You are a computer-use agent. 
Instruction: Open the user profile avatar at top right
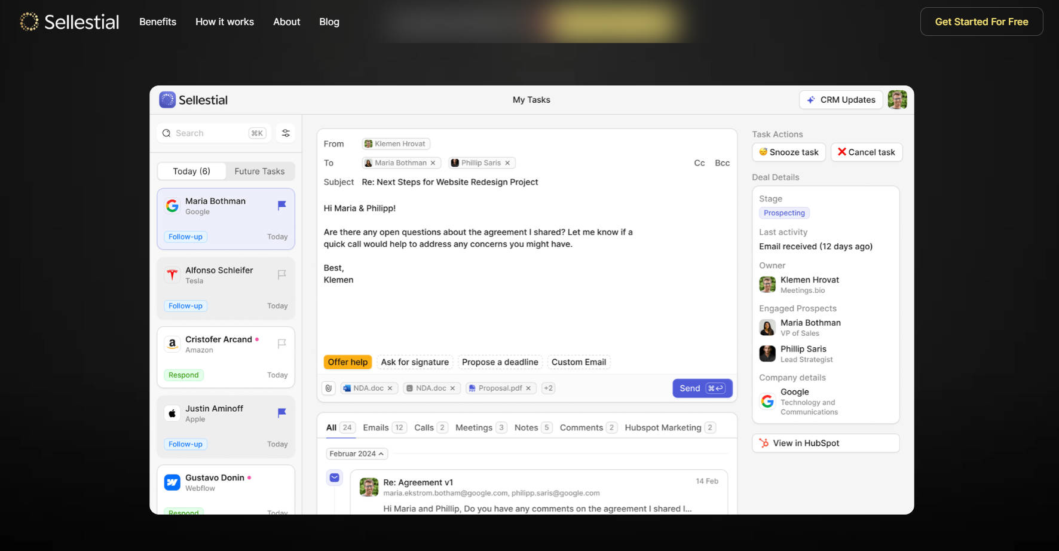pyautogui.click(x=897, y=100)
